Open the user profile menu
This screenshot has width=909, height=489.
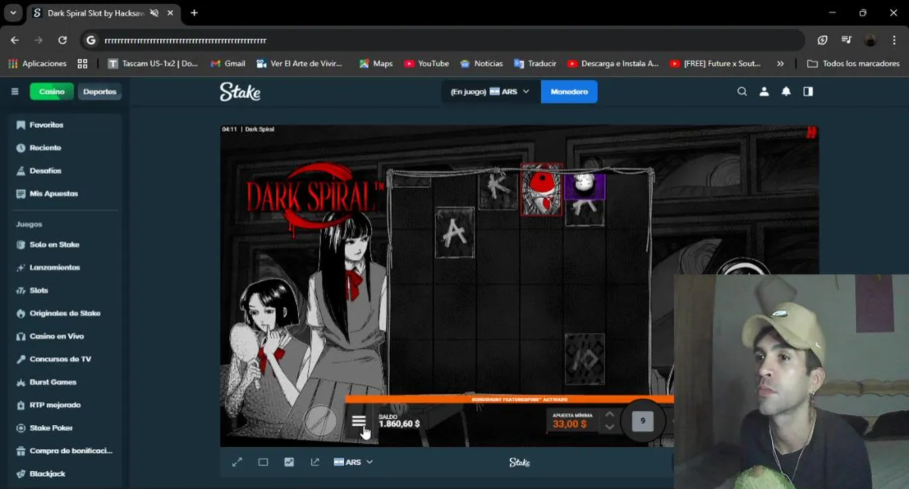point(764,92)
